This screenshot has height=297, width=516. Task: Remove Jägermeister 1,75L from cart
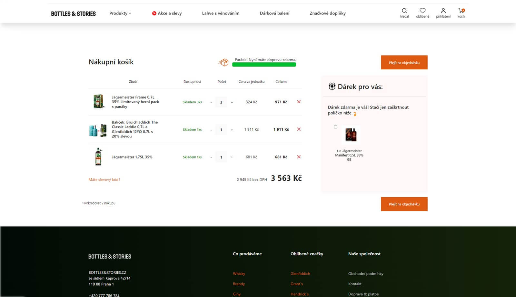(x=299, y=157)
